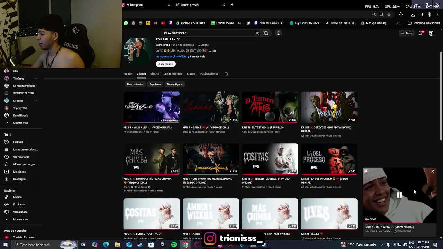
Task: Open browser downloads
Action: point(413,15)
